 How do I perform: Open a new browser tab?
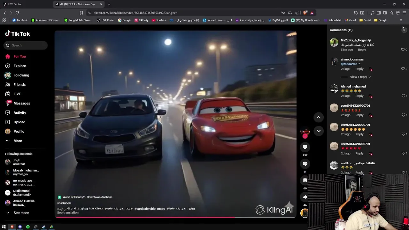pyautogui.click(x=109, y=4)
